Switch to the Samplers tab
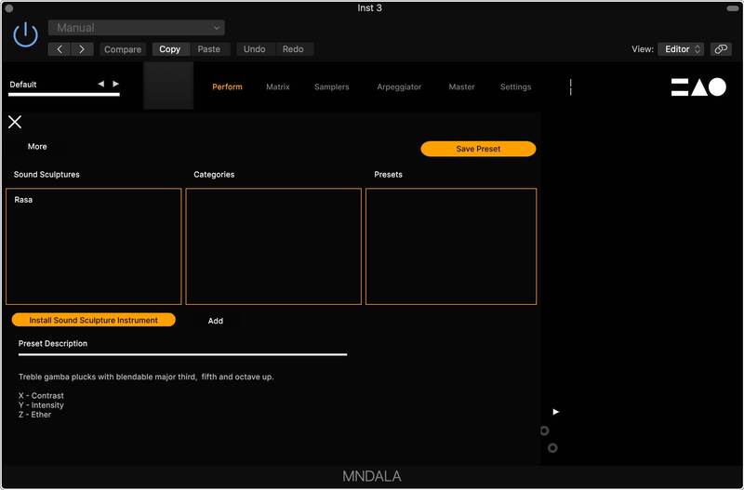Screen dimensions: 744x490 click(332, 86)
